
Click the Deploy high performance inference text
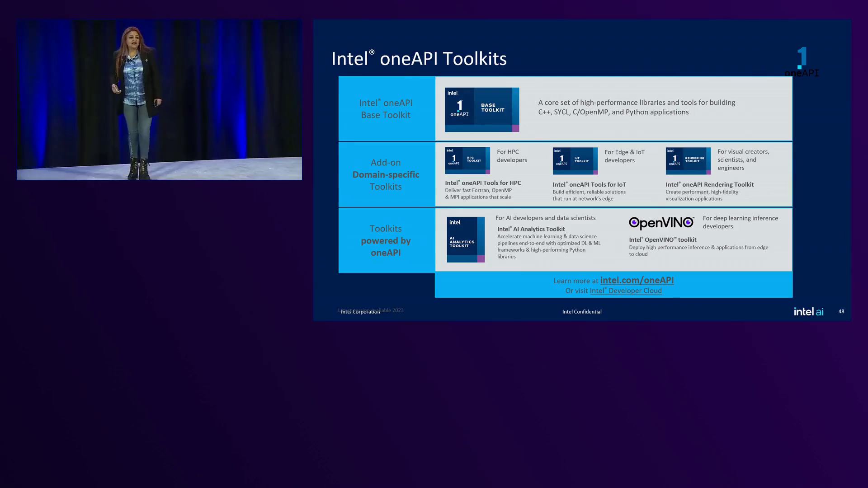[x=698, y=250]
